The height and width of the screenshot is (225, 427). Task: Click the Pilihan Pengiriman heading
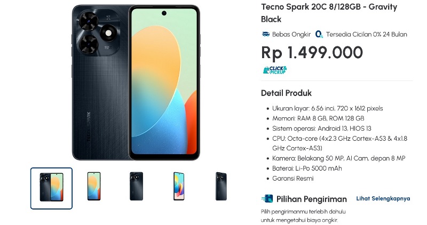pos(312,199)
